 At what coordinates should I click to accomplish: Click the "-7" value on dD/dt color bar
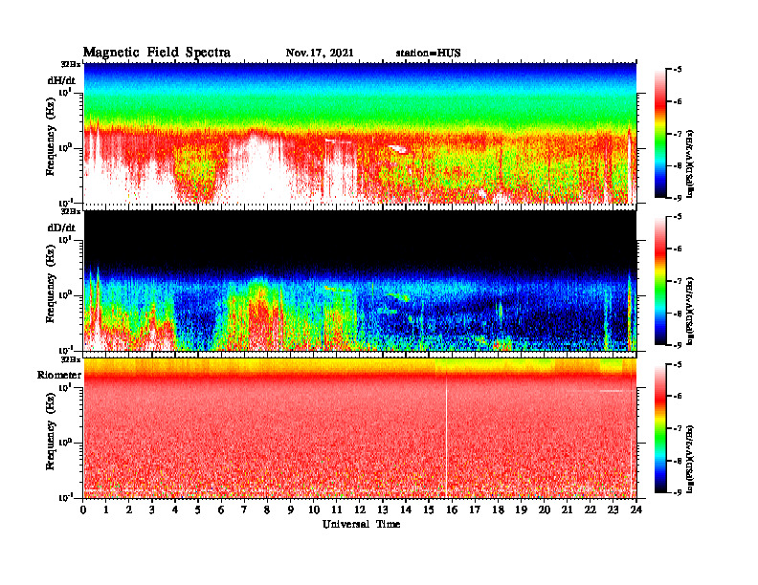tap(679, 281)
